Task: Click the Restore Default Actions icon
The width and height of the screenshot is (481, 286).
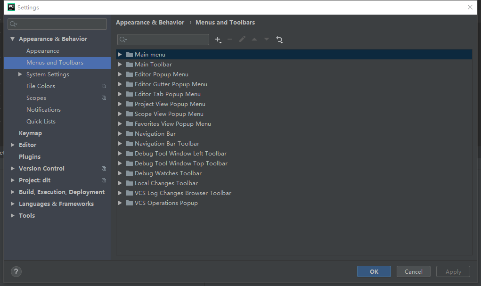Action: (x=279, y=40)
